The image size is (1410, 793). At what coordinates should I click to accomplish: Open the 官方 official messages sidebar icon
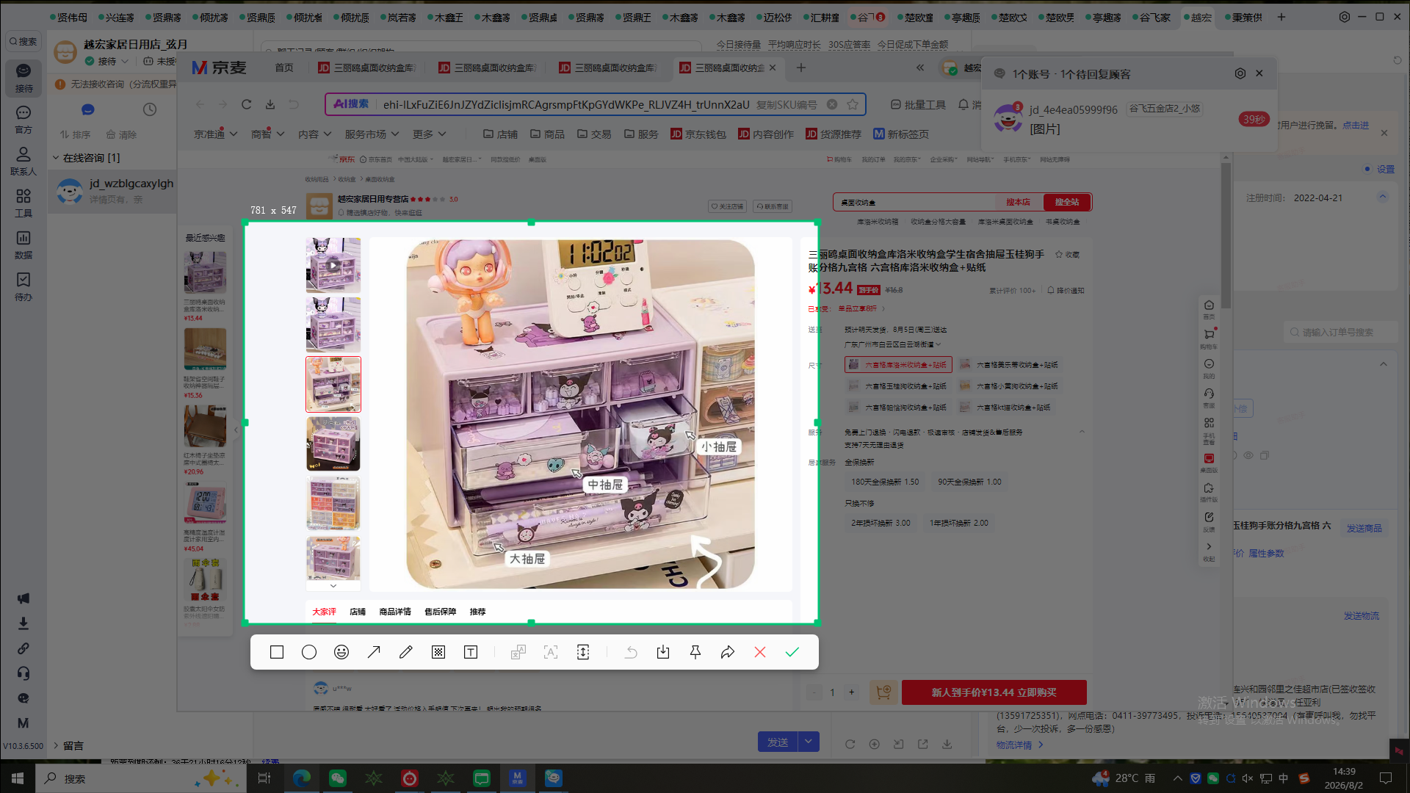point(23,120)
